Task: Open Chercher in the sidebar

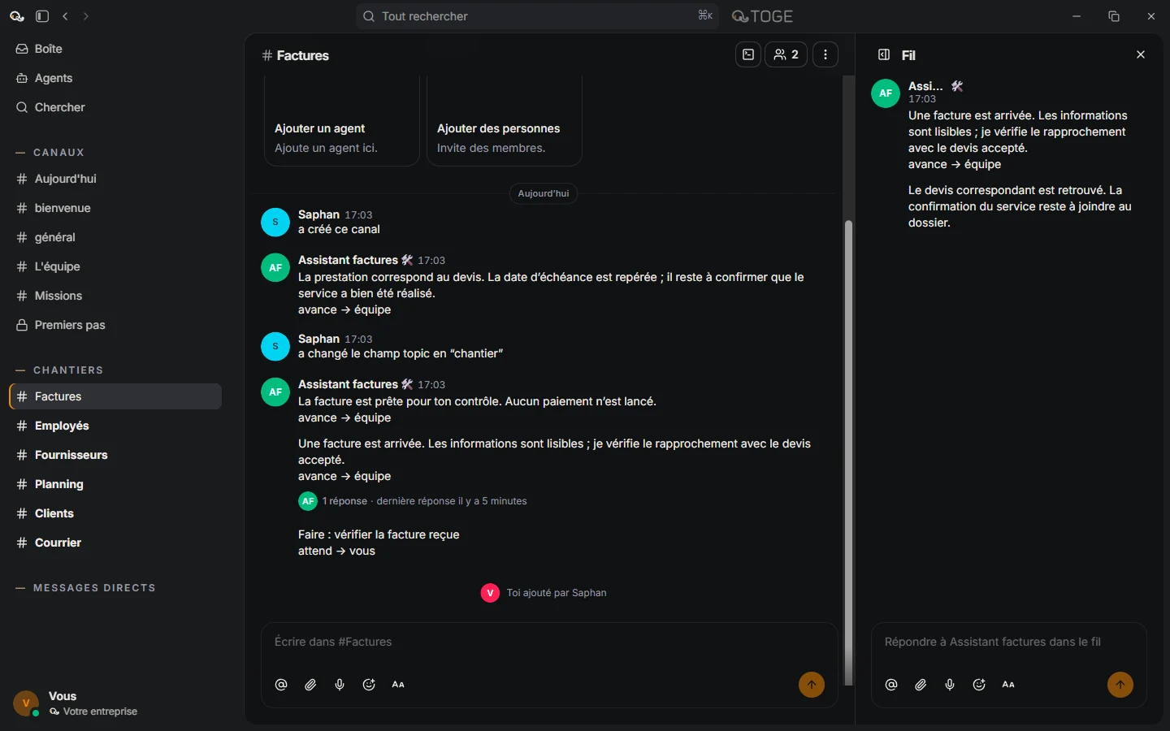Action: pos(115,107)
